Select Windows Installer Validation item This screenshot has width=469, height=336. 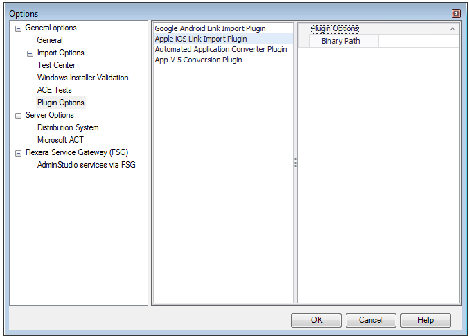click(x=82, y=78)
